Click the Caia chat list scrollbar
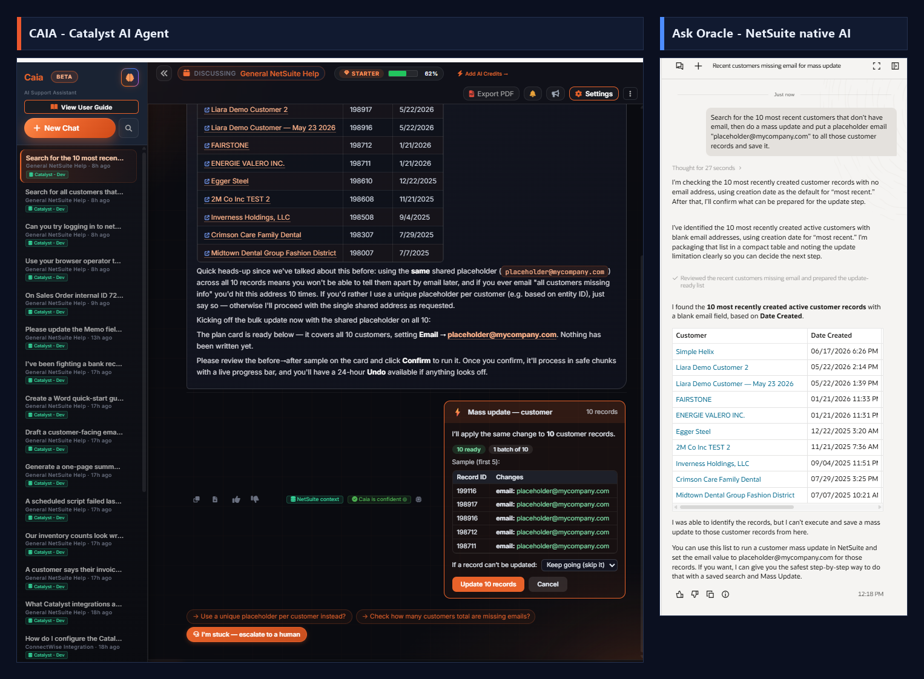 144,321
